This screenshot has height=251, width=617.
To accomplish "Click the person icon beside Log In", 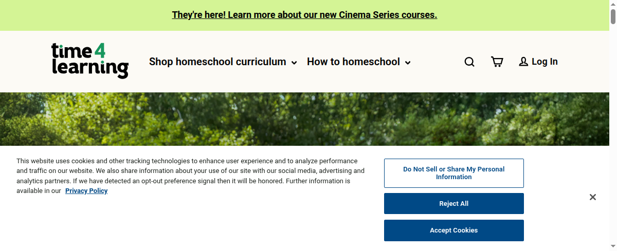I will tap(523, 62).
